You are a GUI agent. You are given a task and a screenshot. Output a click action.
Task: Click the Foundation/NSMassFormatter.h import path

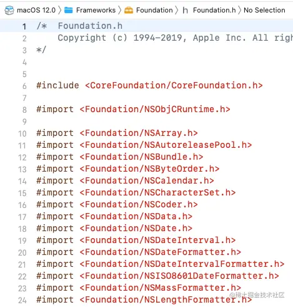point(160,288)
